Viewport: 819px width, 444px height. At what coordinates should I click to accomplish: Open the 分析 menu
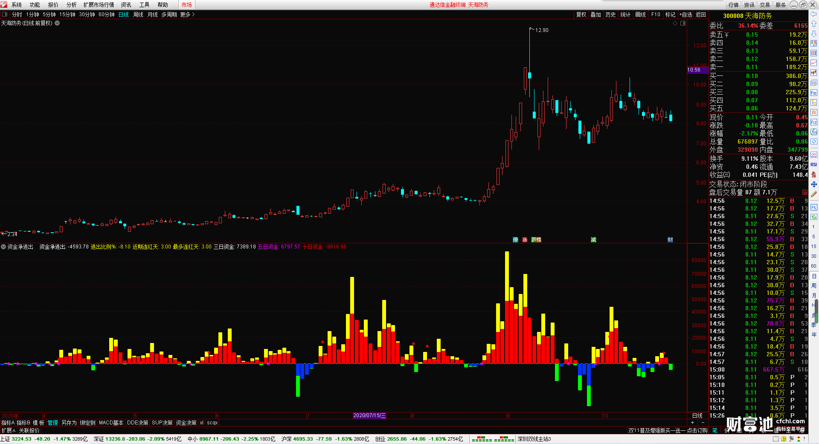[71, 5]
